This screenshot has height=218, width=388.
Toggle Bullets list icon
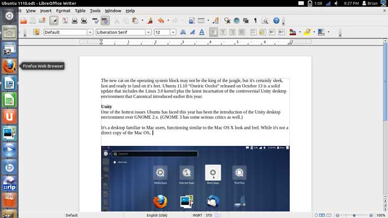(x=263, y=32)
